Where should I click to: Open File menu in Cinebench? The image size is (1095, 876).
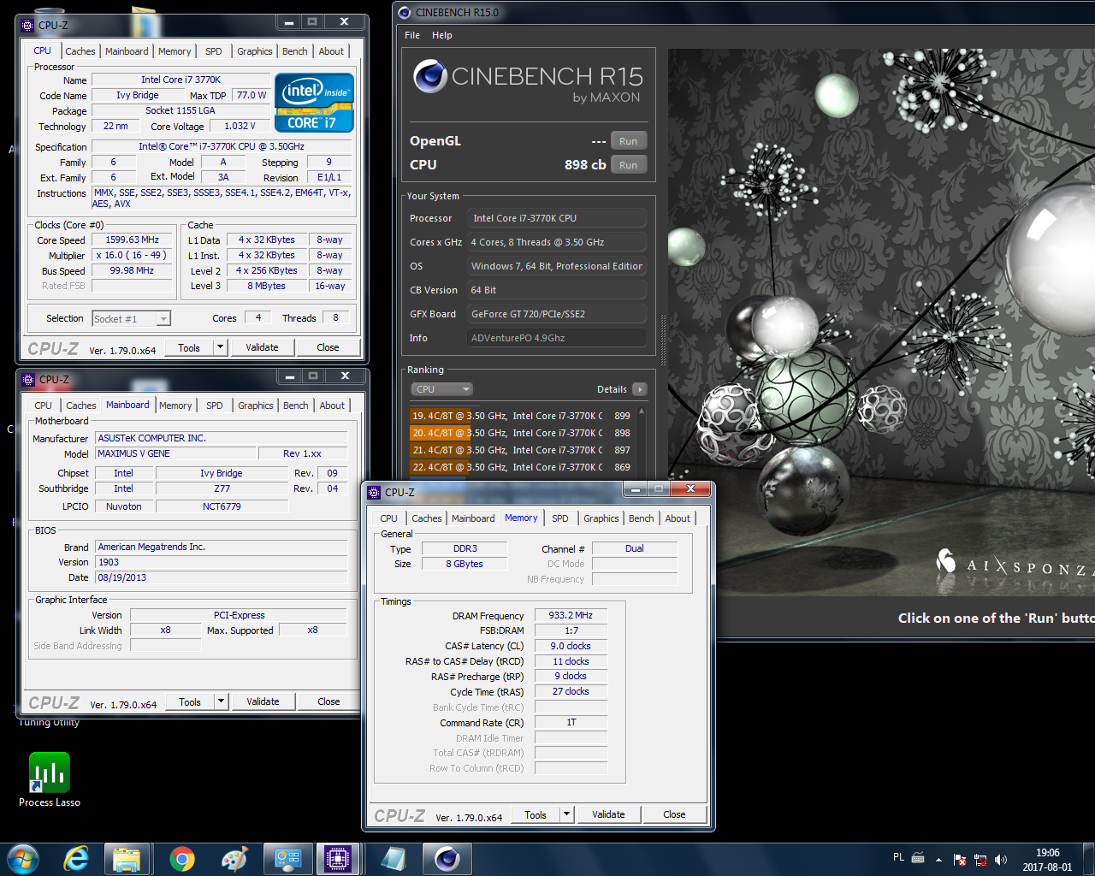tap(412, 35)
